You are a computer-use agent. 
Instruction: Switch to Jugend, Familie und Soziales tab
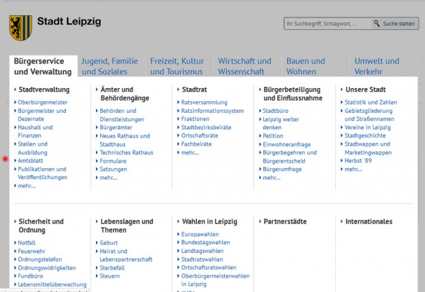coord(110,66)
